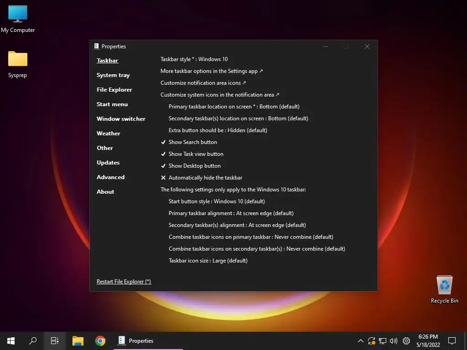Viewport: 467px width, 350px height.
Task: Open the My Computer desktop icon
Action: coord(18,19)
